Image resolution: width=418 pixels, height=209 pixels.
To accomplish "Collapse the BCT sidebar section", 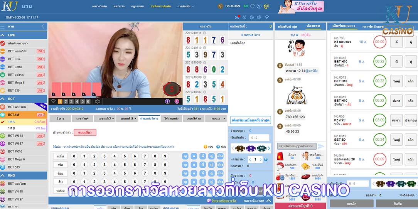I will click(x=3, y=99).
